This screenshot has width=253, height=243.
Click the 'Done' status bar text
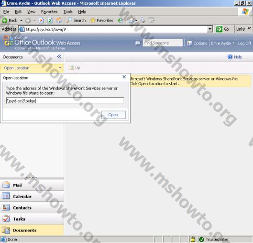click(12, 240)
